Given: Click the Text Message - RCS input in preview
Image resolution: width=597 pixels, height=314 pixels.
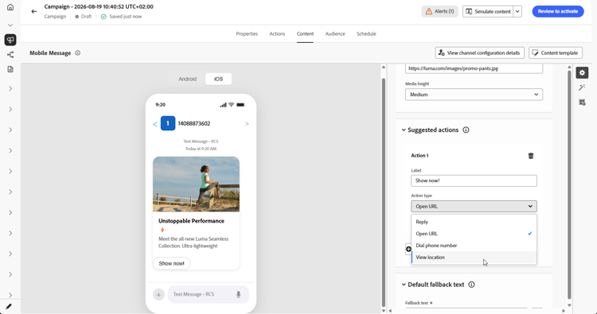Looking at the screenshot, I should [209, 294].
